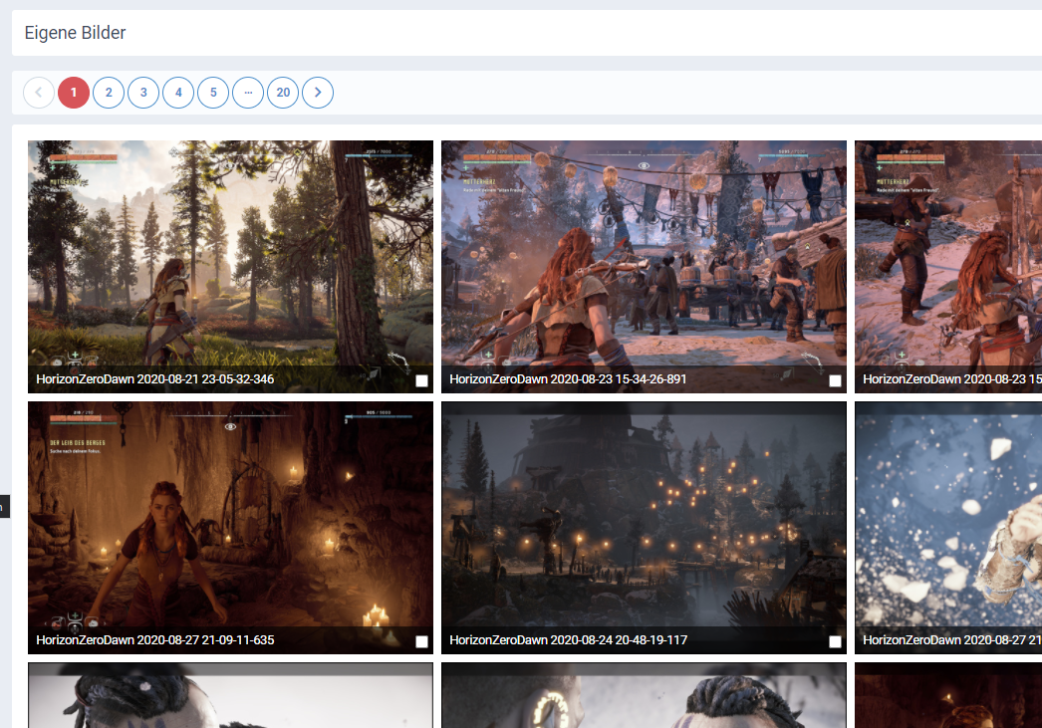
Task: Tick checkbox for image 2020-08-27 21-09-11-635
Action: point(421,641)
